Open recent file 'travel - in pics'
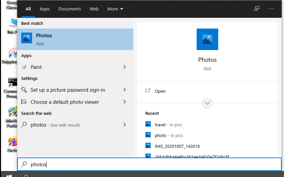 (x=168, y=125)
